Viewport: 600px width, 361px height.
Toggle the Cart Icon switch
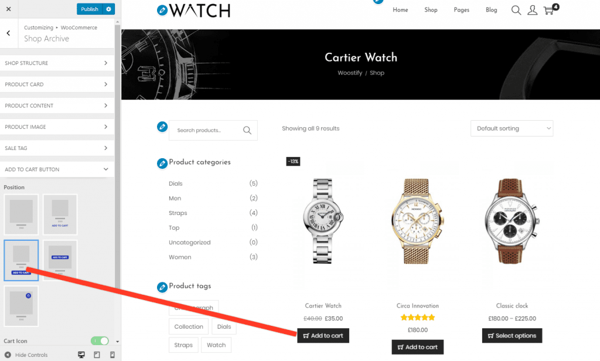click(100, 340)
